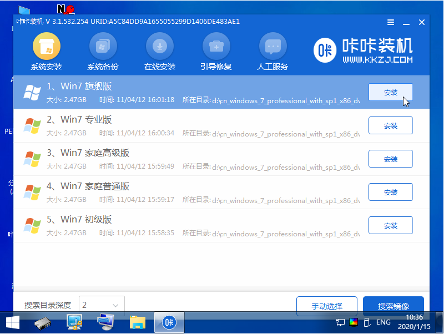Image resolution: width=444 pixels, height=334 pixels.
Task: Click the 在线安装 download icon
Action: [160, 47]
